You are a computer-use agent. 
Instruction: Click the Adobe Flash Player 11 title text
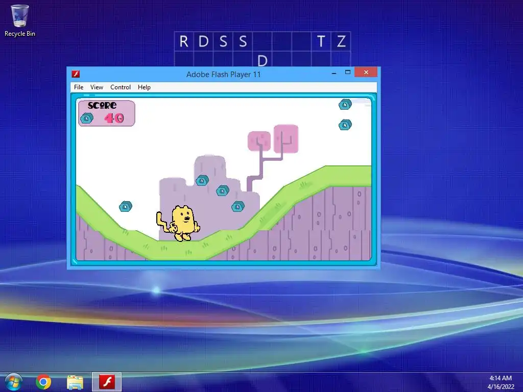click(x=224, y=75)
